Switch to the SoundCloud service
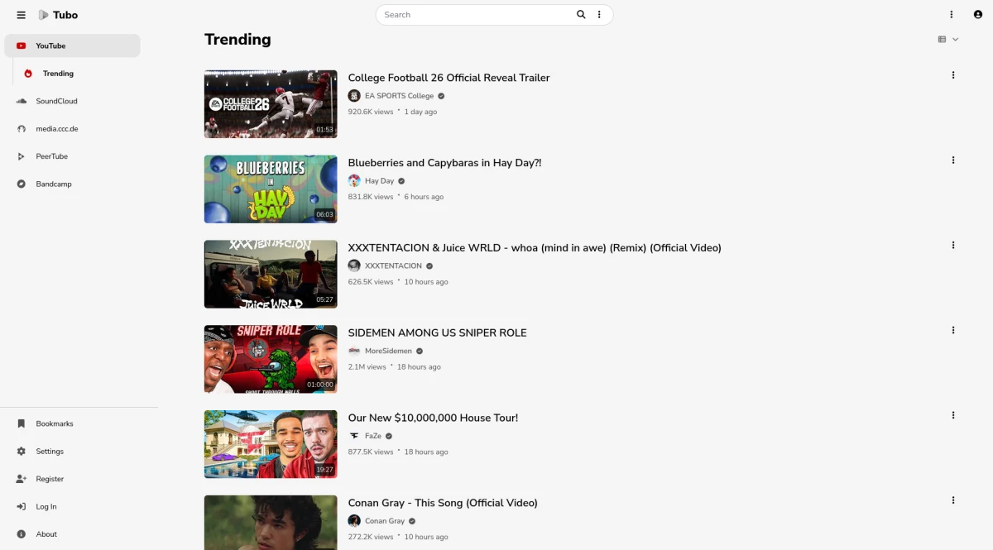This screenshot has width=993, height=550. pyautogui.click(x=56, y=101)
